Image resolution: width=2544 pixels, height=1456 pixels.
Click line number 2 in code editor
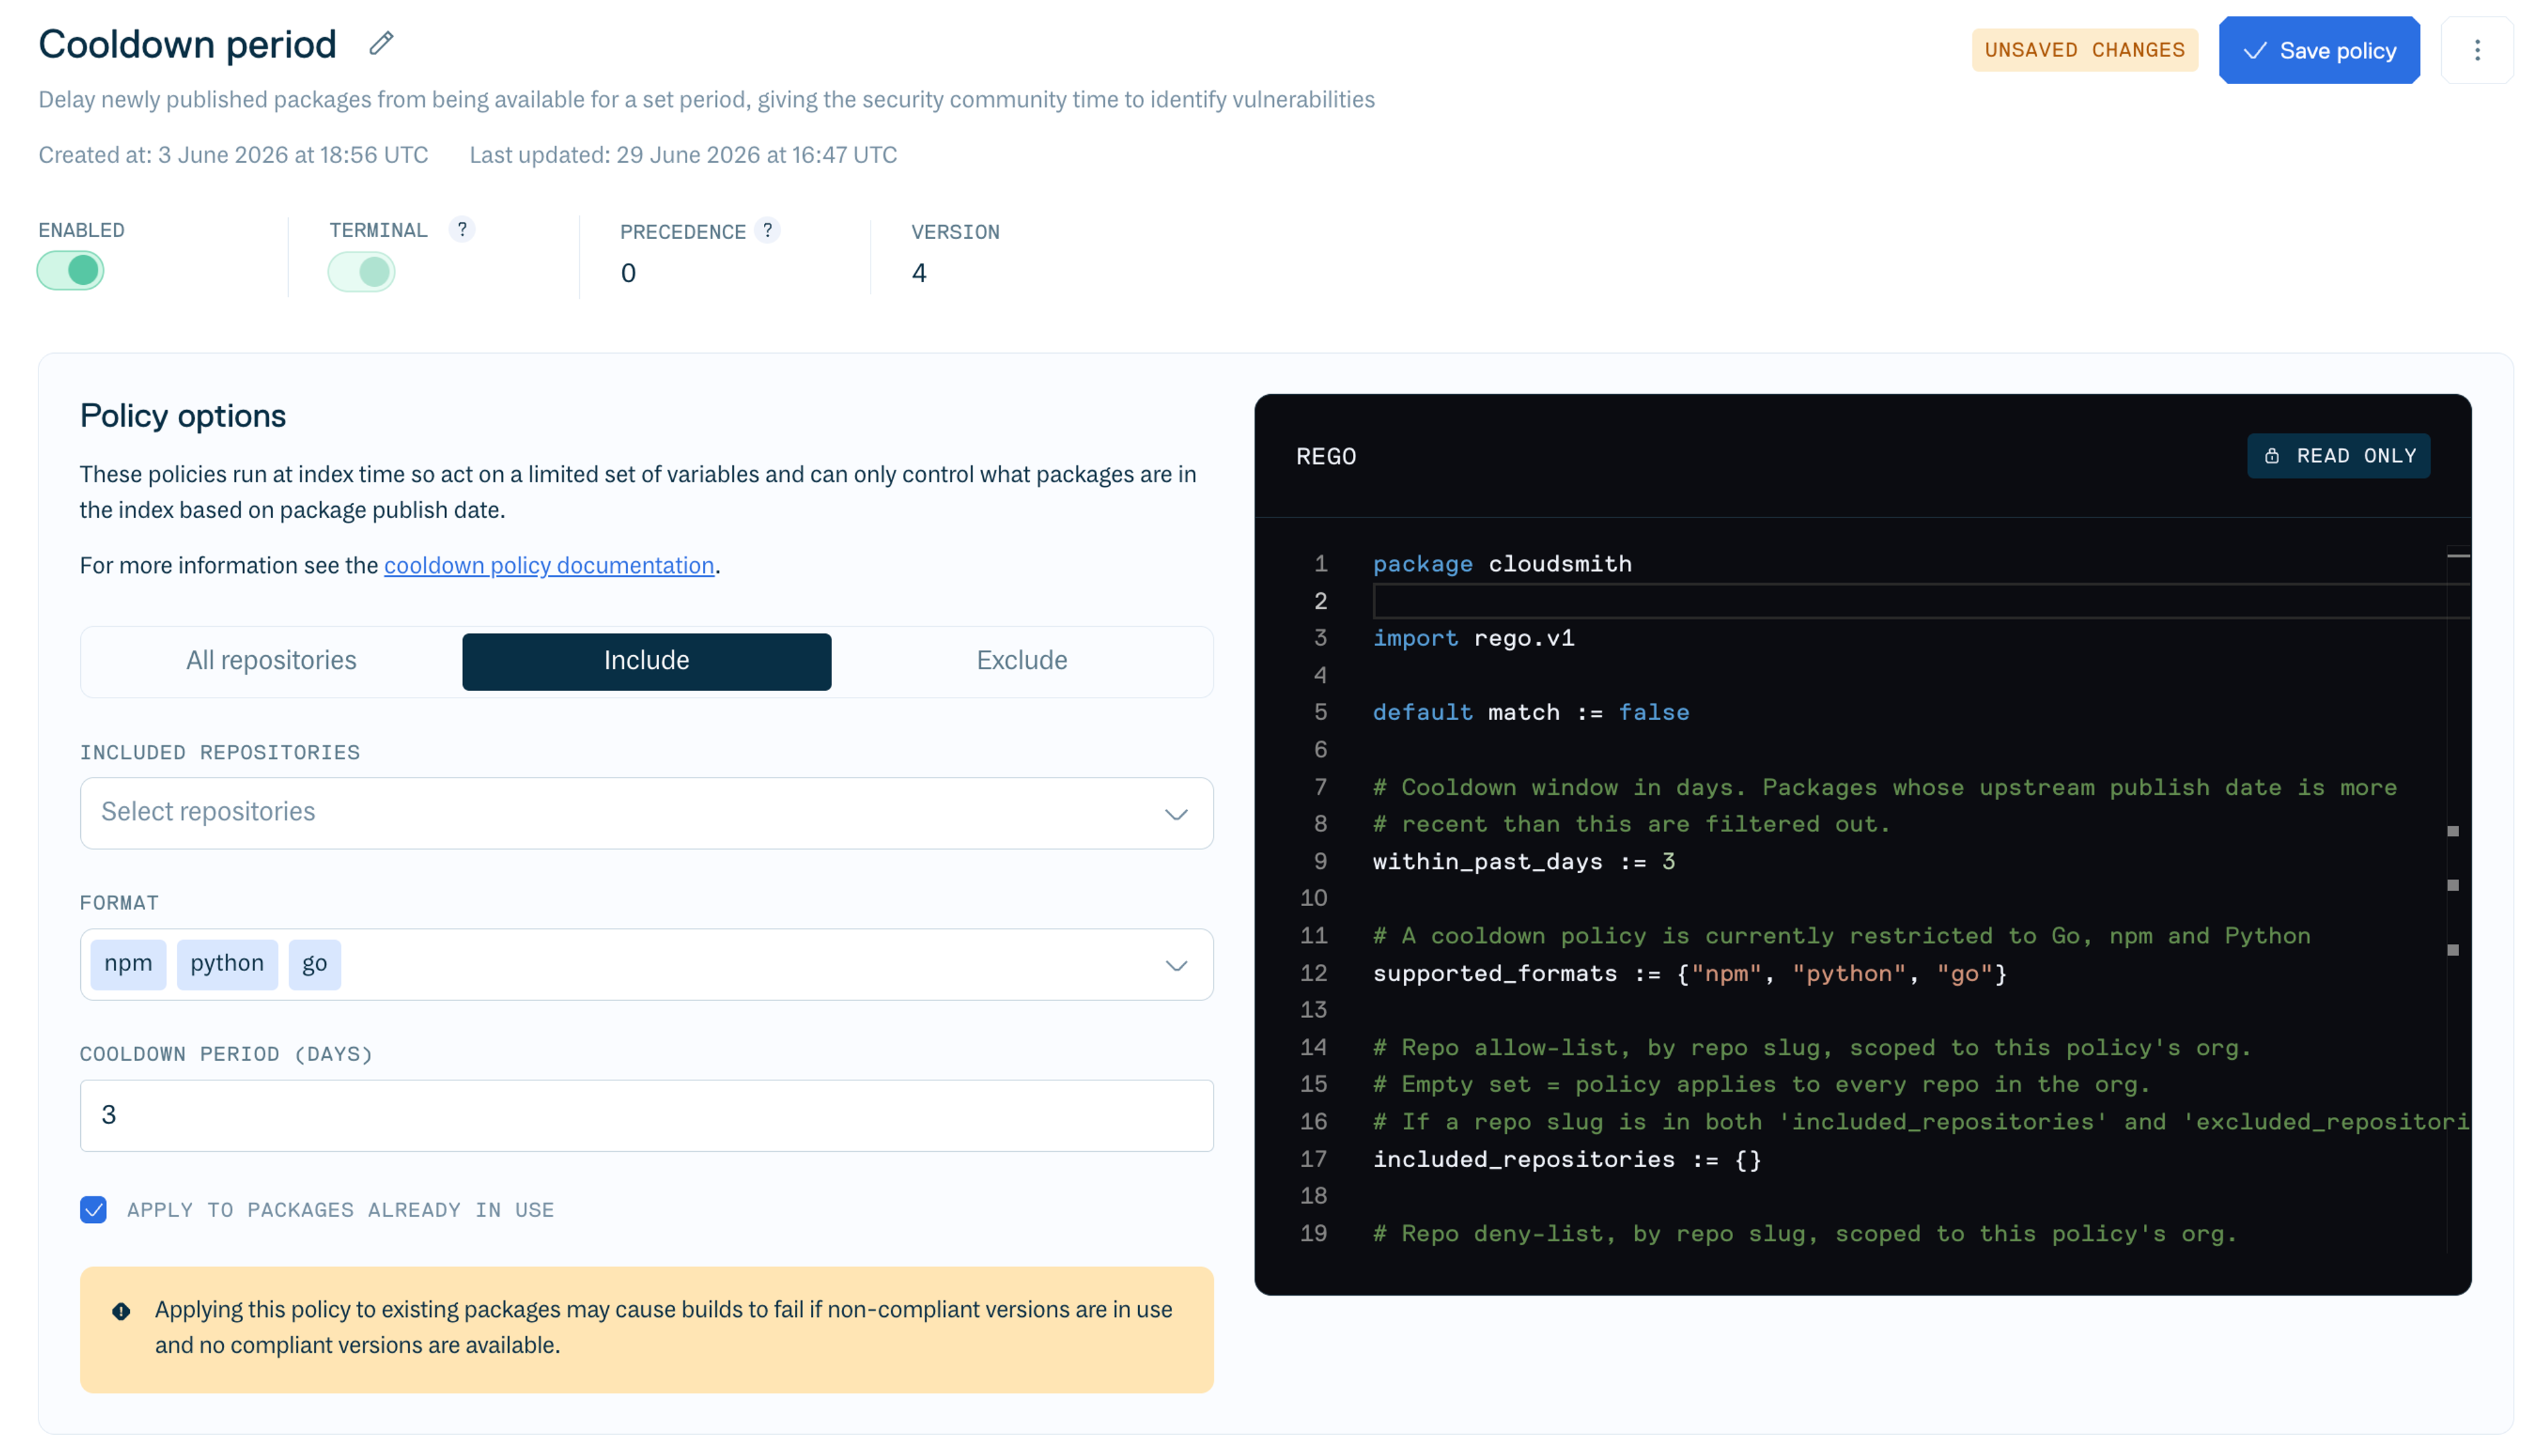pyautogui.click(x=1320, y=601)
